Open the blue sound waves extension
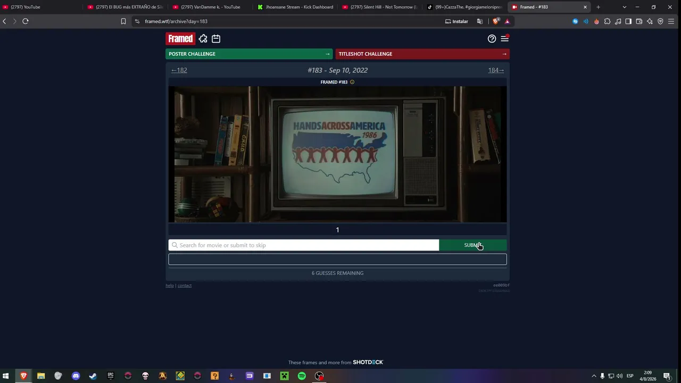The width and height of the screenshot is (681, 383). click(x=586, y=21)
